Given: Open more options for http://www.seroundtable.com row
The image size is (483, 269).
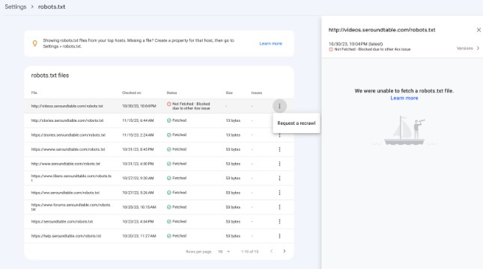Looking at the screenshot, I should (279, 164).
